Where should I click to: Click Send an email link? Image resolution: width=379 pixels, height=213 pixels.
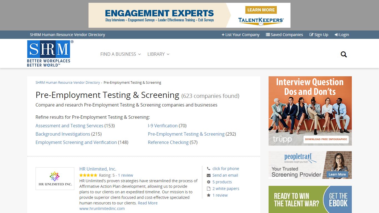pos(225,175)
